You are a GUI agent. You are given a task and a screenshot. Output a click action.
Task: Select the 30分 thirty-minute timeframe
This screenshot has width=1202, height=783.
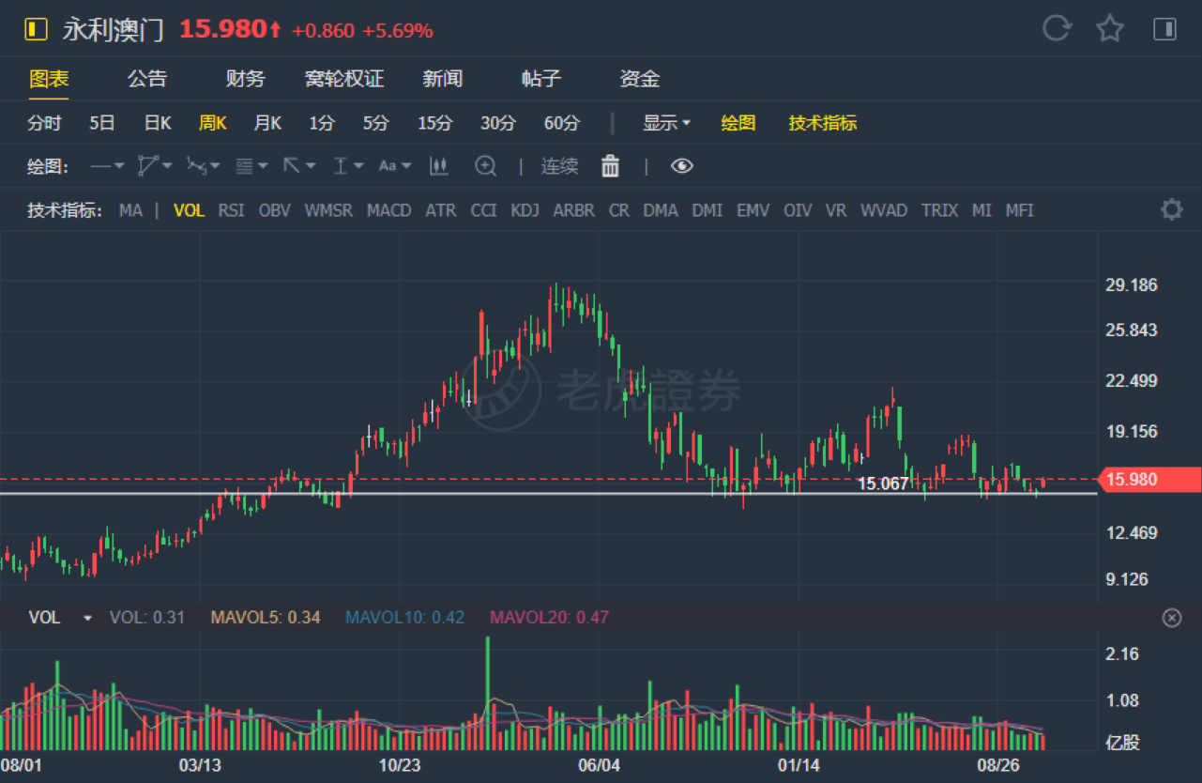(498, 123)
